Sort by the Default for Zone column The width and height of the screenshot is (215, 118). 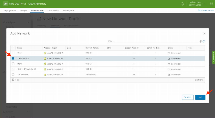pyautogui.click(x=153, y=48)
